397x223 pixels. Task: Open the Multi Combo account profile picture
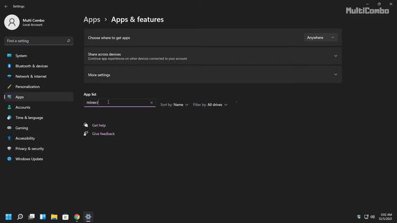[x=12, y=22]
